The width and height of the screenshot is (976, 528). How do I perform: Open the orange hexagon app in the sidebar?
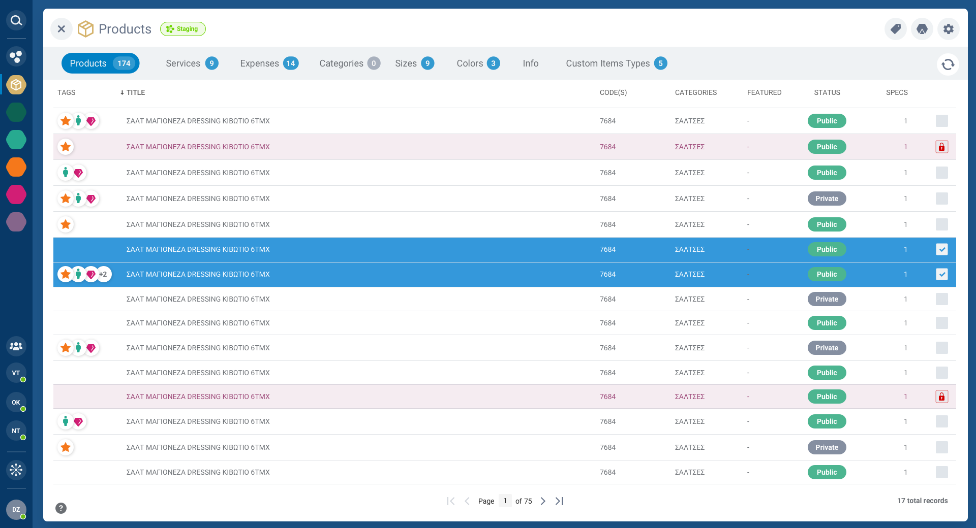tap(16, 167)
